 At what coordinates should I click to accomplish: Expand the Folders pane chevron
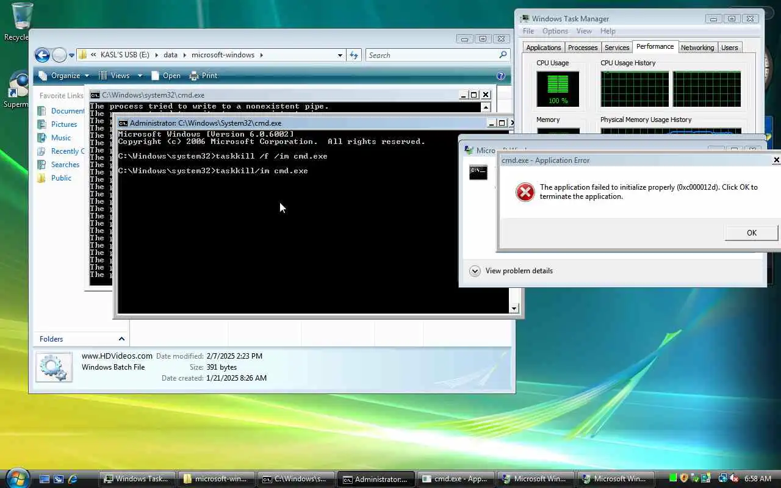pos(121,339)
